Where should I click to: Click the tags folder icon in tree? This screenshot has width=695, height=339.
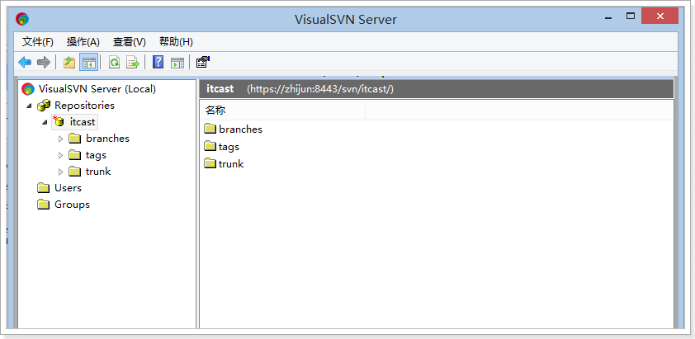point(75,155)
